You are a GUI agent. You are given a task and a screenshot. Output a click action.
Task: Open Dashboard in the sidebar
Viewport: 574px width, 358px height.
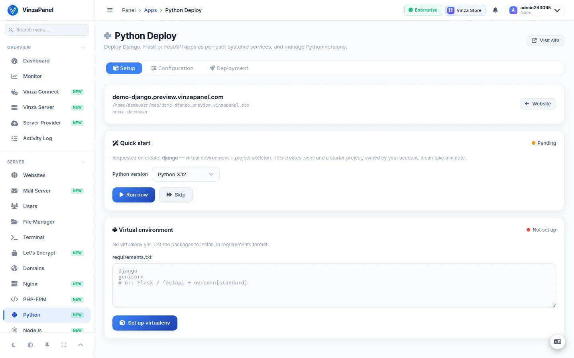pyautogui.click(x=47, y=61)
